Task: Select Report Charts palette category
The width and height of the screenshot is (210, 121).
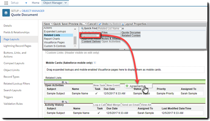Action: [x=52, y=39]
